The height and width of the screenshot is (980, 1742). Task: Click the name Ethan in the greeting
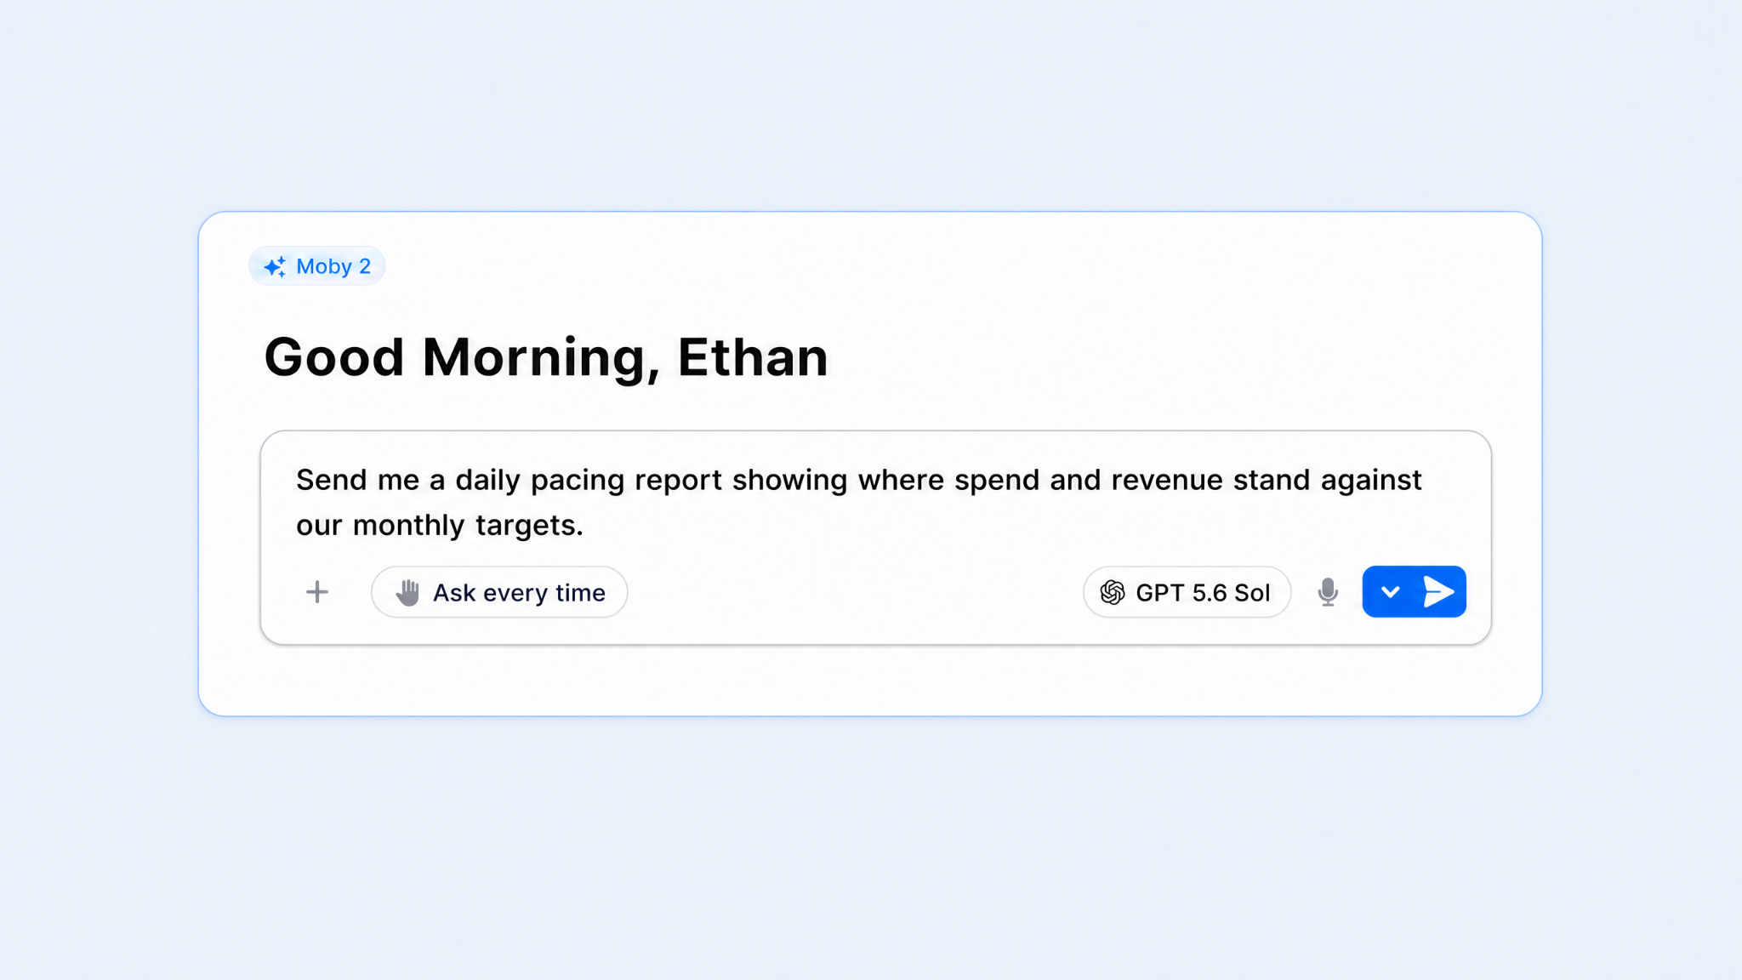(753, 356)
